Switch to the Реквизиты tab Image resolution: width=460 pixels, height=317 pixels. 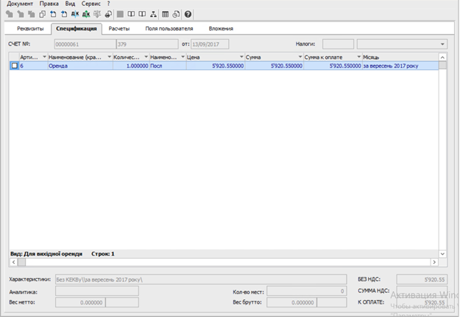[x=30, y=29]
